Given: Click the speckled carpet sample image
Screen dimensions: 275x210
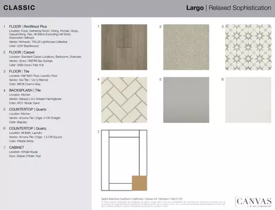Looking at the screenshot, I should click(186, 47).
